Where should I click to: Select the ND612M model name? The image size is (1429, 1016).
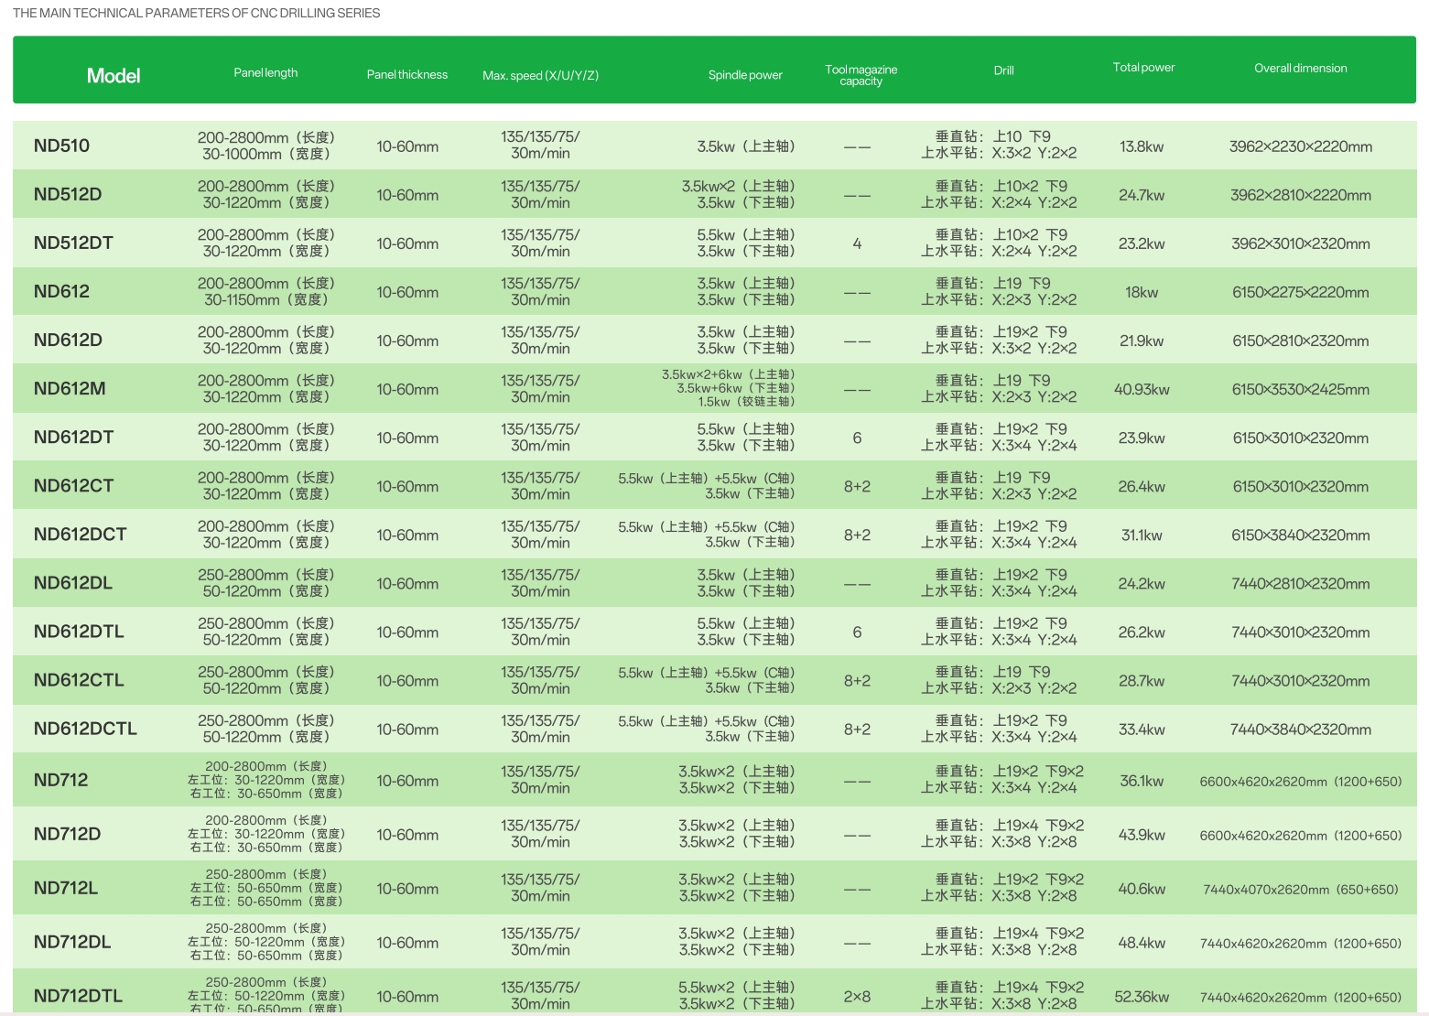click(70, 388)
